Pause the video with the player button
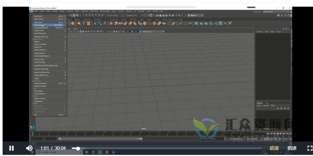 (x=12, y=148)
